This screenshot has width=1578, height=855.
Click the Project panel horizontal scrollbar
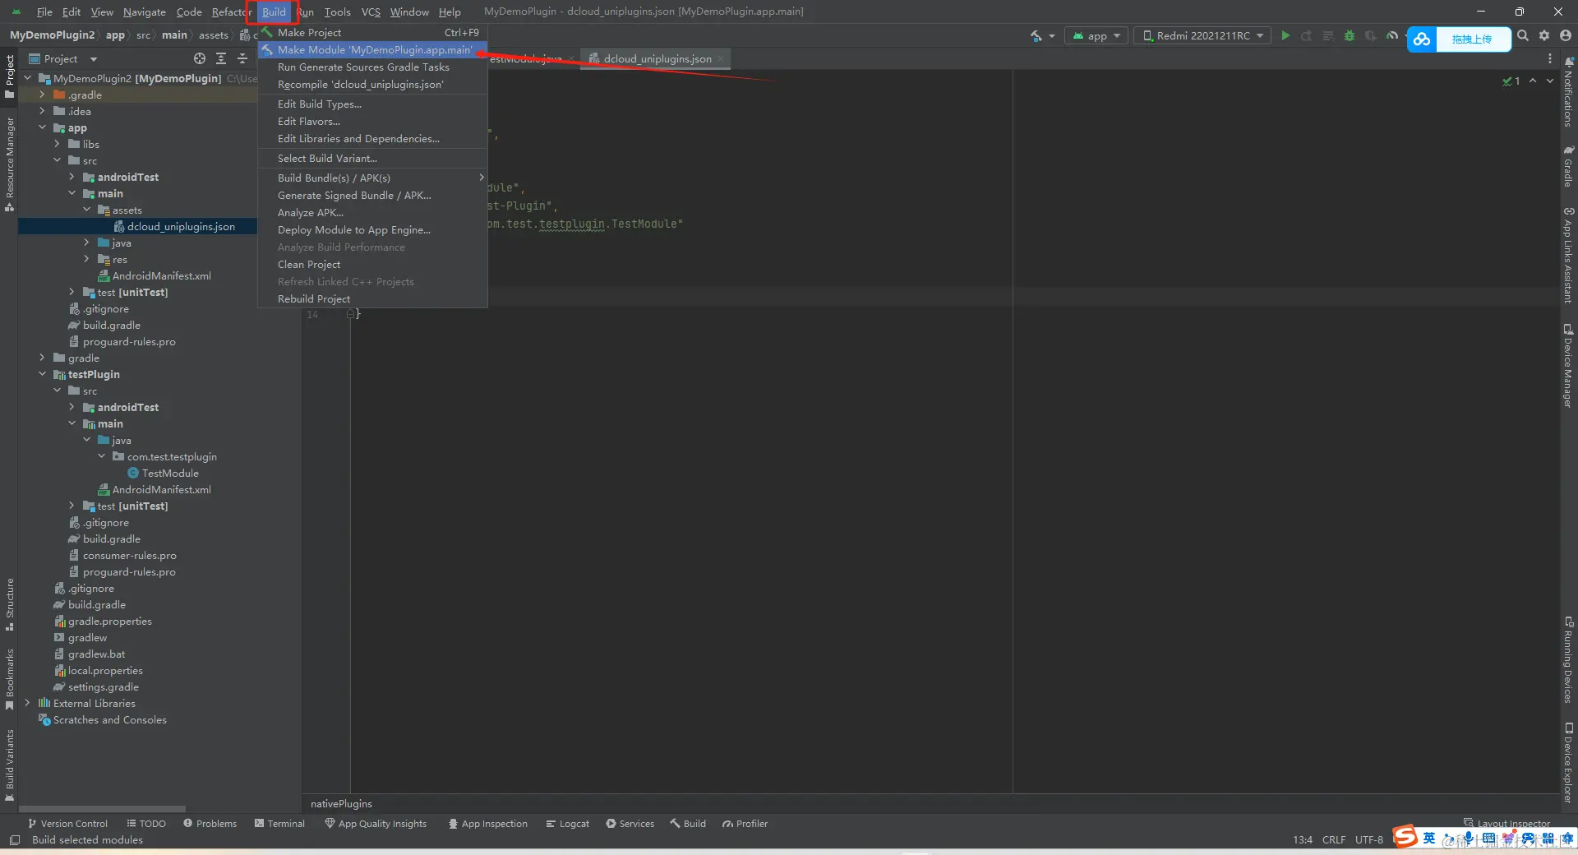103,809
